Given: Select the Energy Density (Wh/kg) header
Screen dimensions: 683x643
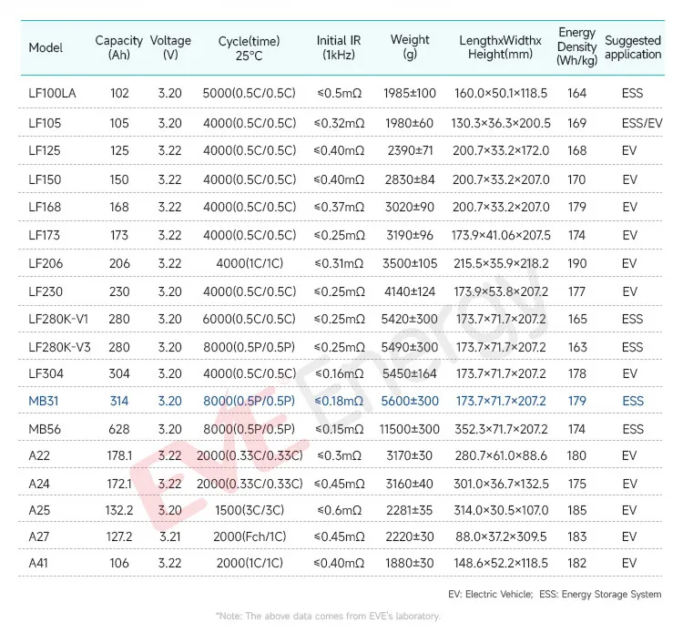Looking at the screenshot, I should click(x=576, y=46).
